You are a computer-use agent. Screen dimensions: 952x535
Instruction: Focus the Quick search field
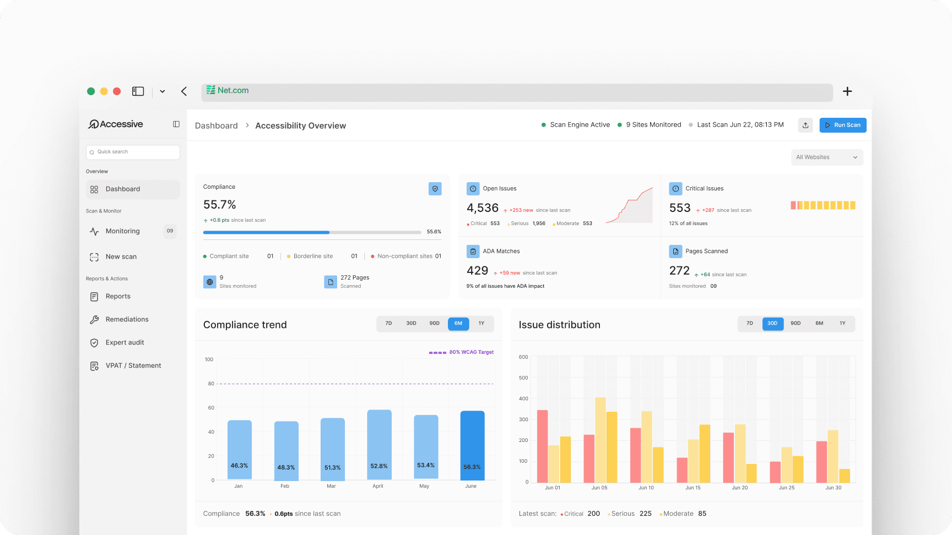133,152
